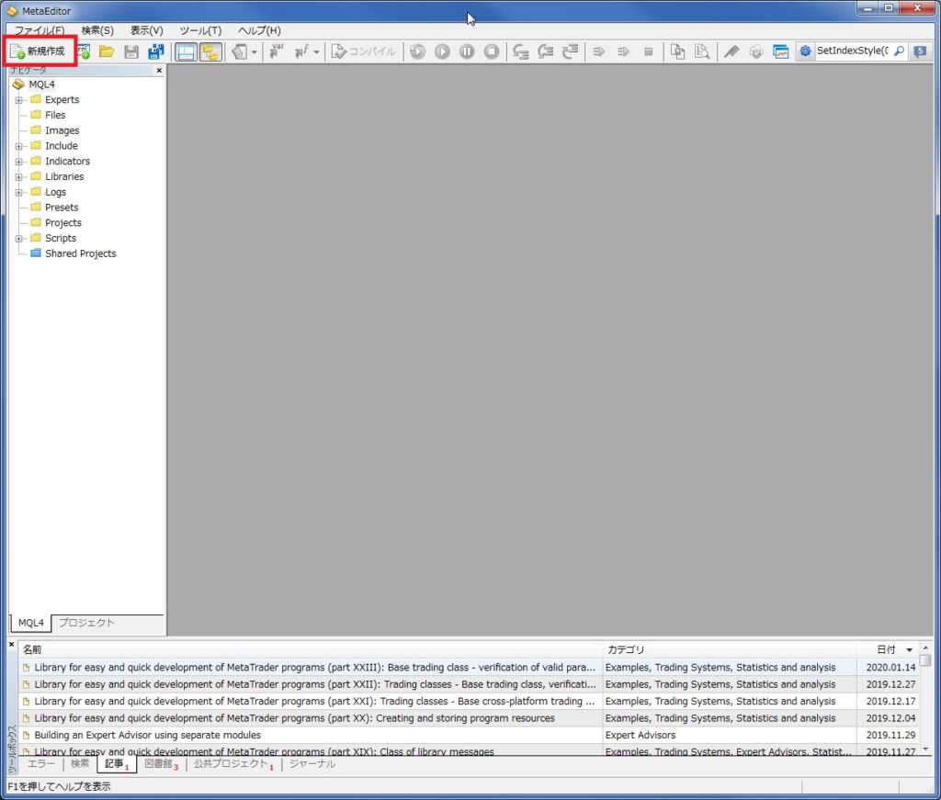Click the カテゴリ column header
Image resolution: width=941 pixels, height=800 pixels.
729,649
